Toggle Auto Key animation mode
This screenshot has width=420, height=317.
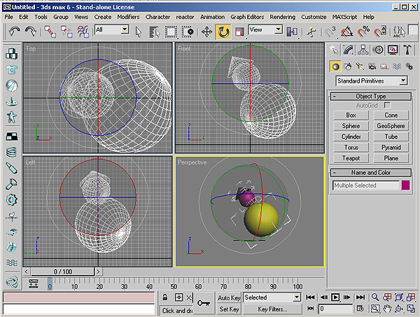[229, 297]
